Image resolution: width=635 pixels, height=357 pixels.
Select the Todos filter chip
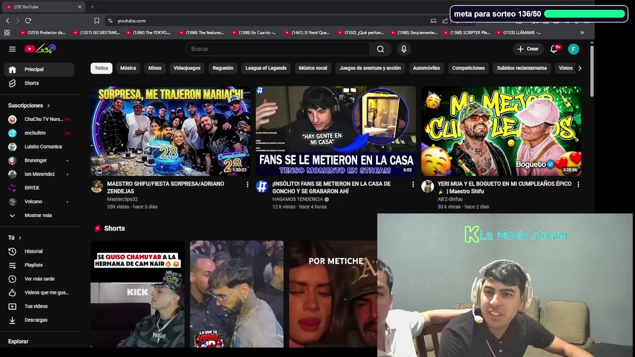(101, 68)
